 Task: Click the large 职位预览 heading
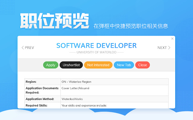[x=55, y=21]
